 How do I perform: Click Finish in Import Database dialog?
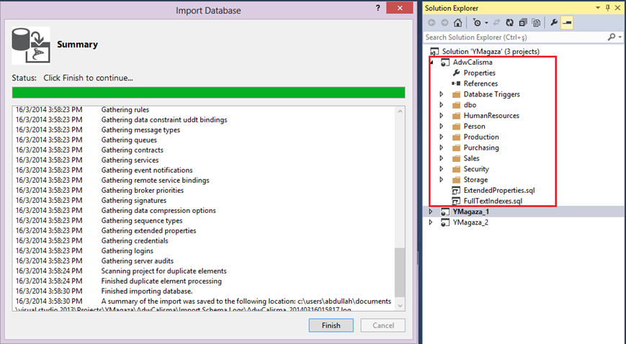coord(331,325)
